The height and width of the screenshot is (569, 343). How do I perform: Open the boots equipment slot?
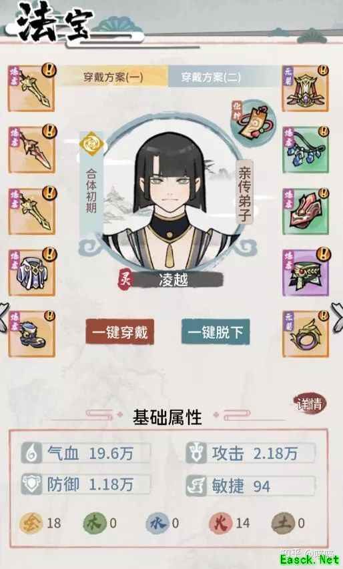[31, 334]
